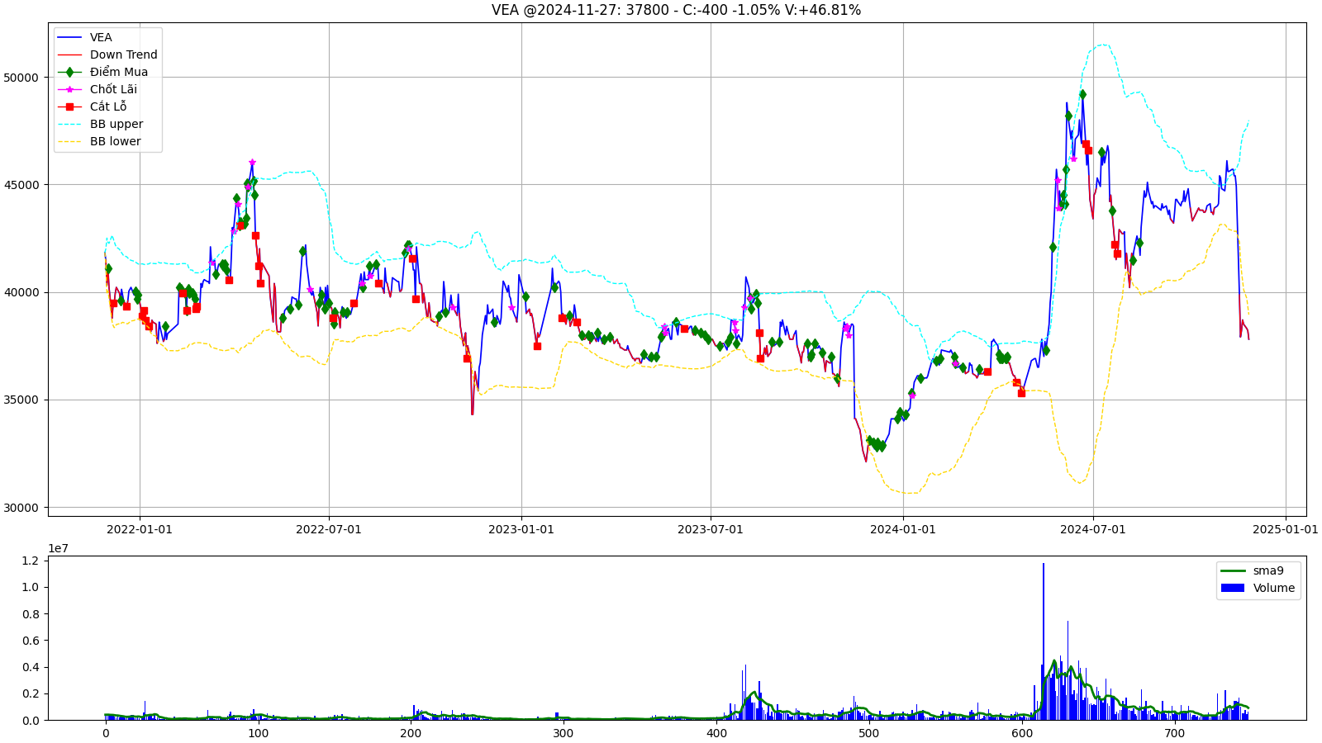Click the 40000 y-axis label

21,292
